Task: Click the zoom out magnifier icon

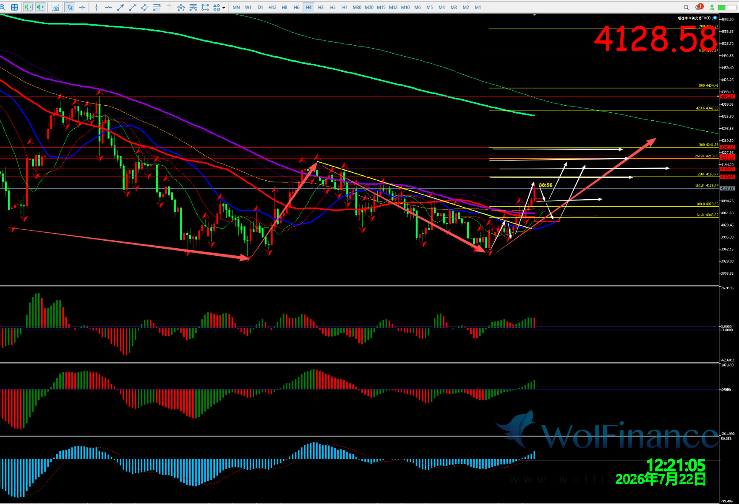Action: coord(3,7)
